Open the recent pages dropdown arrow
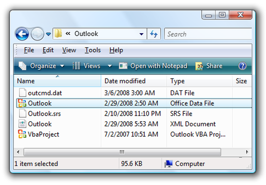This screenshot has width=266, height=185. 48,34
